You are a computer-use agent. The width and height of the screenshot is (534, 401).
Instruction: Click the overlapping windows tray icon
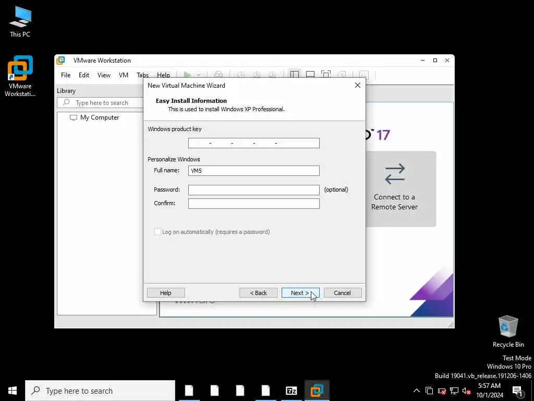[429, 391]
